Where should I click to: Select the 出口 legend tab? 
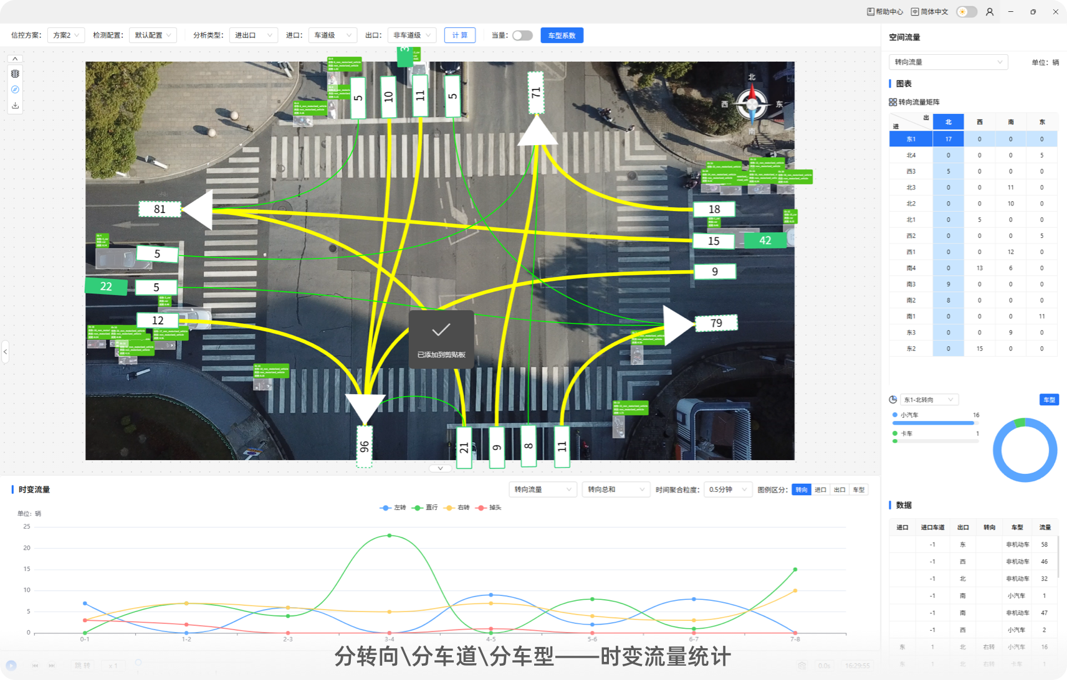(840, 490)
